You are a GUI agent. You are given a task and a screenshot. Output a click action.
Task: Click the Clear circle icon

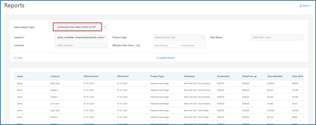pyautogui.click(x=15, y=58)
